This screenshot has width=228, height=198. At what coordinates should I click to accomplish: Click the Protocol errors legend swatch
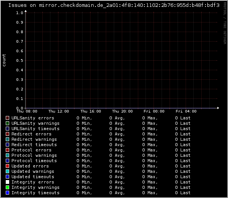[7, 150]
